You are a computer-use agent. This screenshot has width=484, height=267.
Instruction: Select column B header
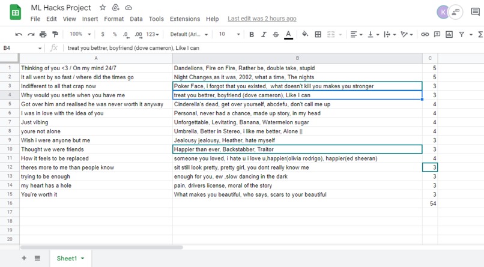click(x=297, y=58)
